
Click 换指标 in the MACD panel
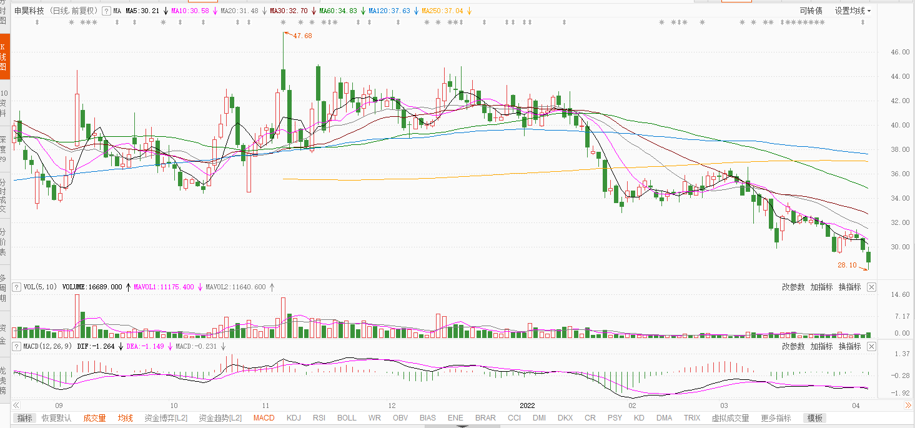point(849,346)
